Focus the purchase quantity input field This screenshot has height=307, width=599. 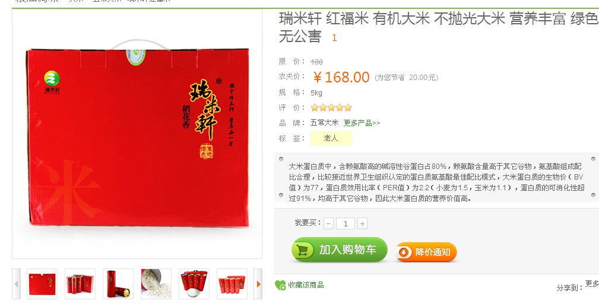[346, 223]
